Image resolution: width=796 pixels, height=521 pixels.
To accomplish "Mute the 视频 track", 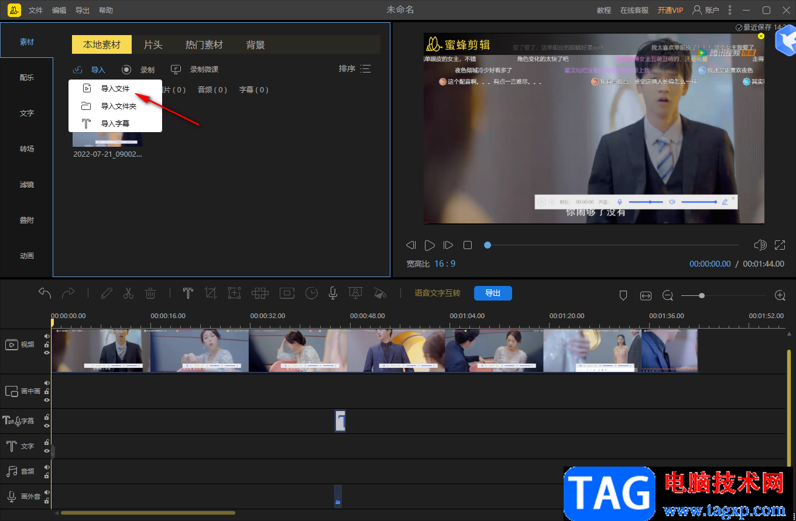I will [47, 336].
